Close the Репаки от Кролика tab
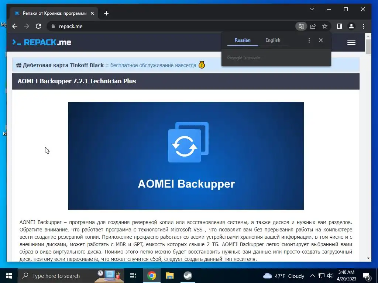The width and height of the screenshot is (378, 283). tap(92, 14)
